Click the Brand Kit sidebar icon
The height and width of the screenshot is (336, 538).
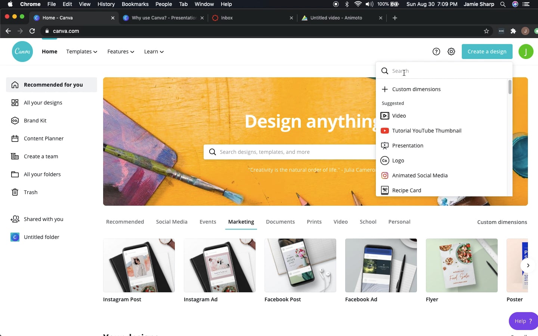(15, 121)
